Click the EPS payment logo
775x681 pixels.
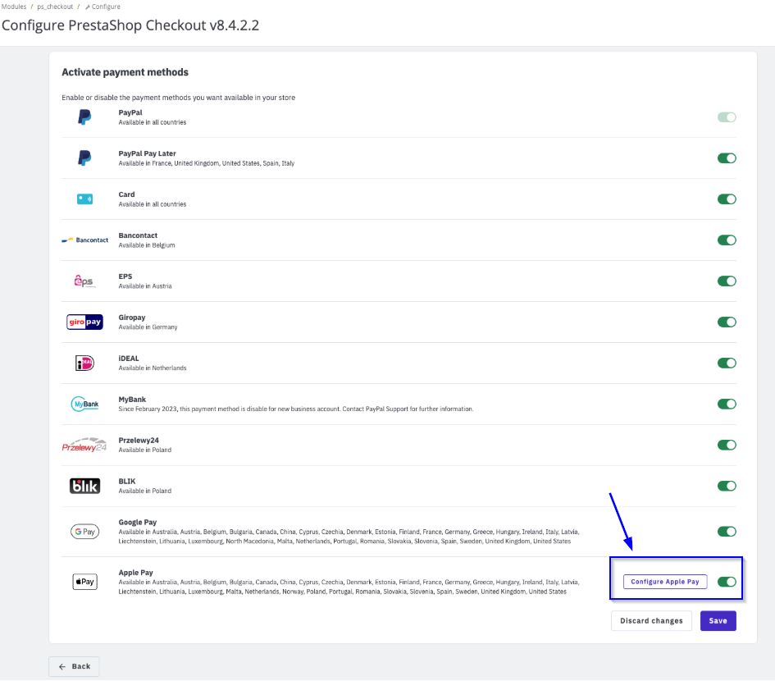pyautogui.click(x=84, y=281)
